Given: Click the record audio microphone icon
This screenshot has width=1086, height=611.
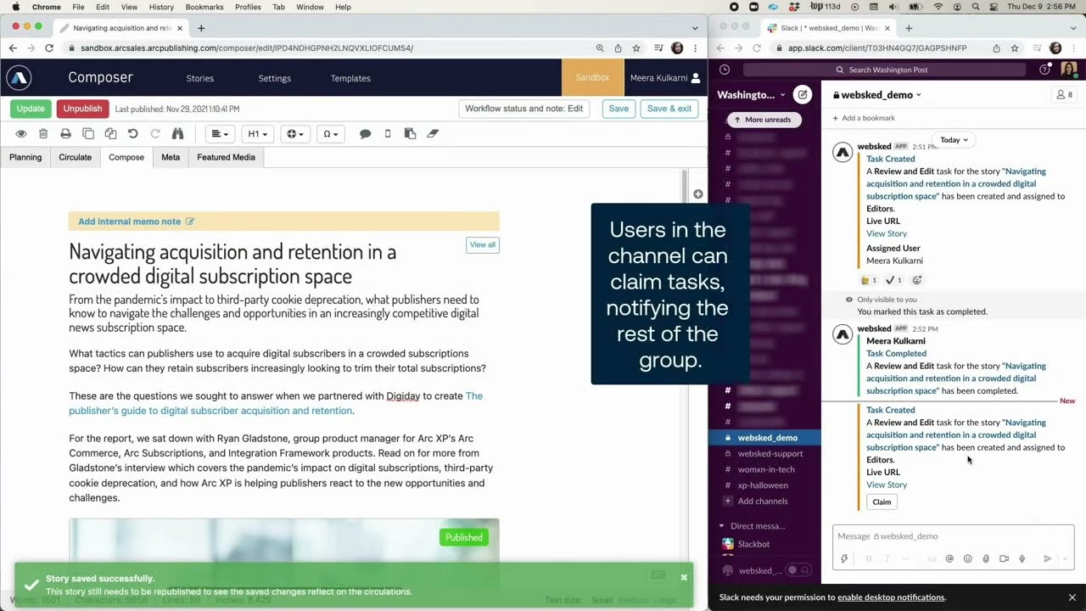Looking at the screenshot, I should point(1022,558).
